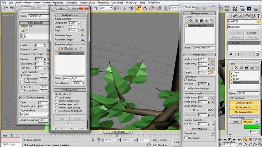The height and width of the screenshot is (147, 262).
Task: Open the View reference coordinate dropdown
Action: point(106,8)
